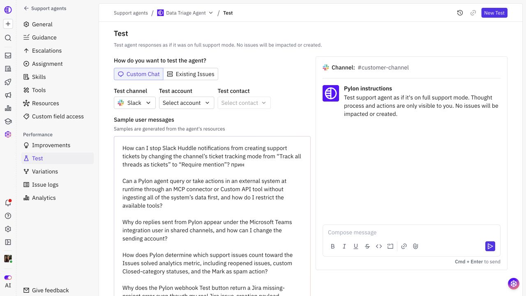This screenshot has height=296, width=526.
Task: View test history clock icon
Action: point(460,13)
